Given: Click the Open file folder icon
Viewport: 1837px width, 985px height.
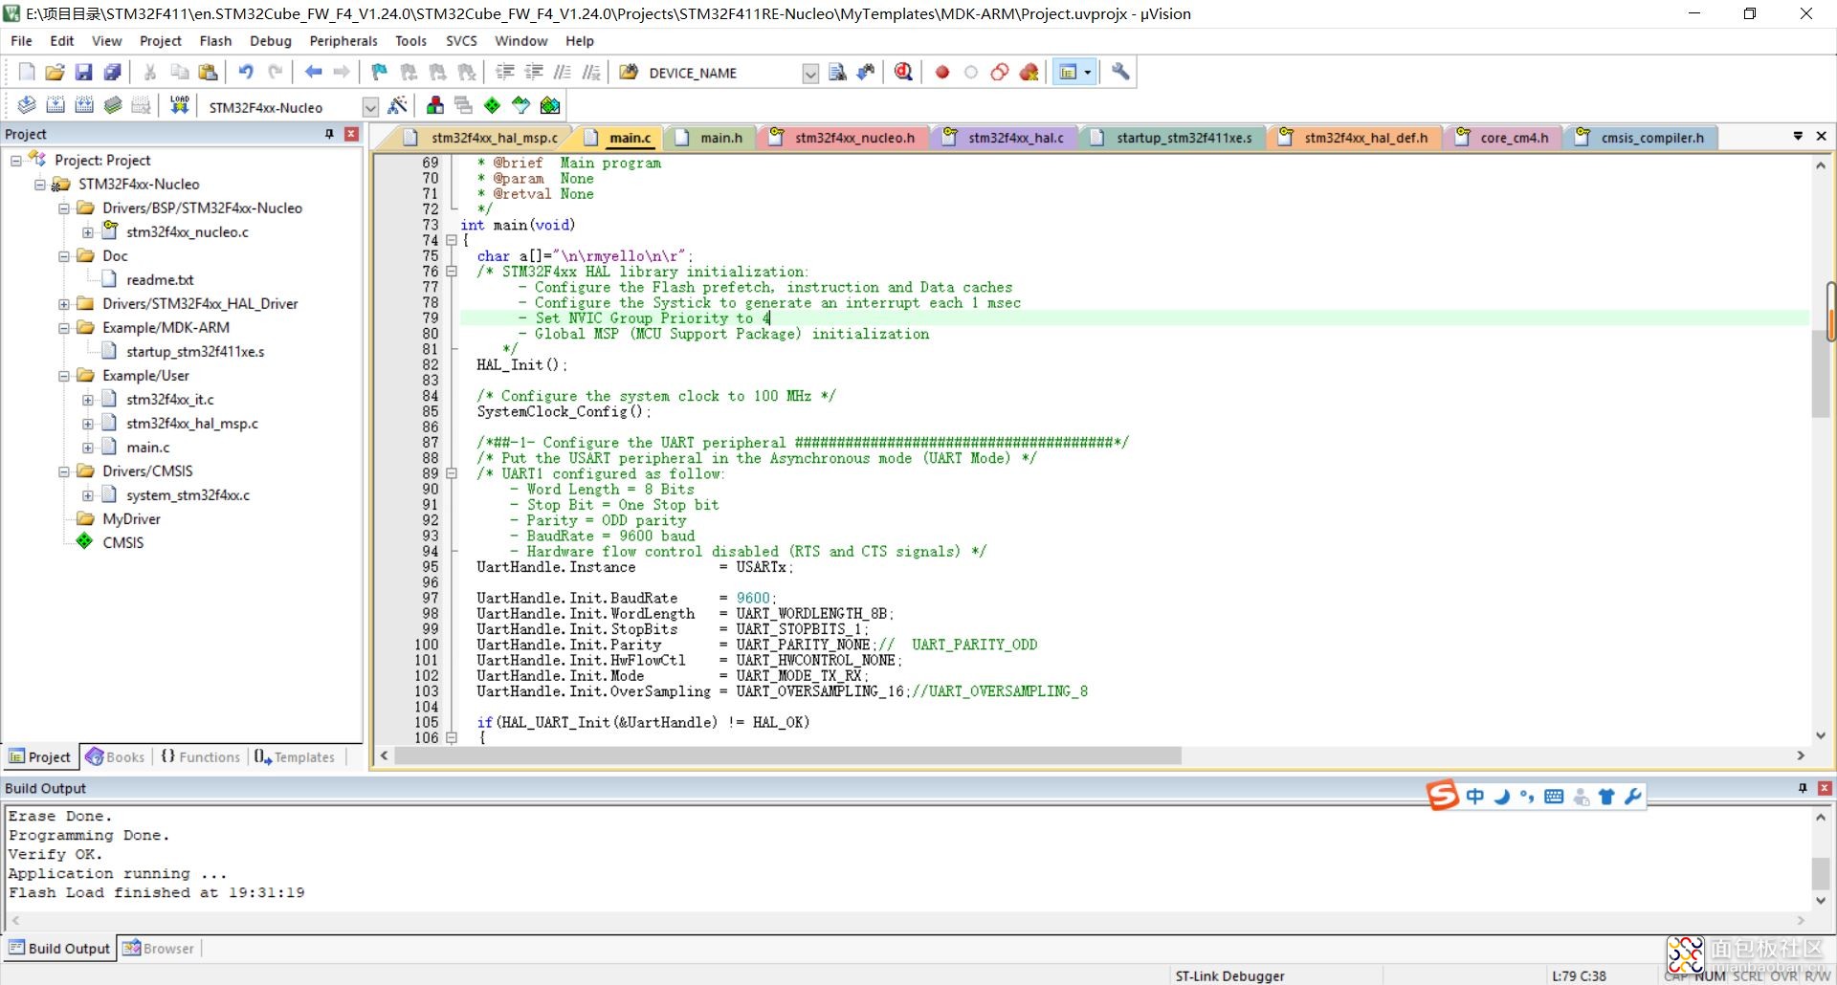Looking at the screenshot, I should [55, 72].
